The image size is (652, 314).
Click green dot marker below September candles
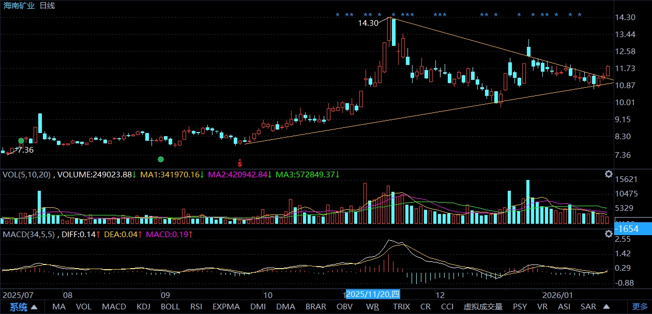[x=161, y=159]
